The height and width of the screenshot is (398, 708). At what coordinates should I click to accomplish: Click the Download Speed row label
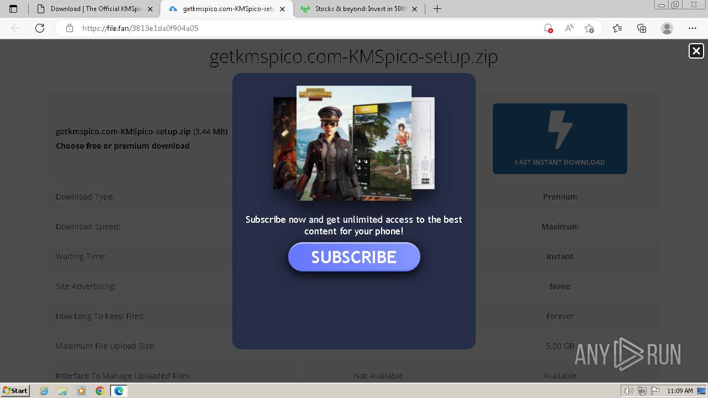click(x=88, y=227)
